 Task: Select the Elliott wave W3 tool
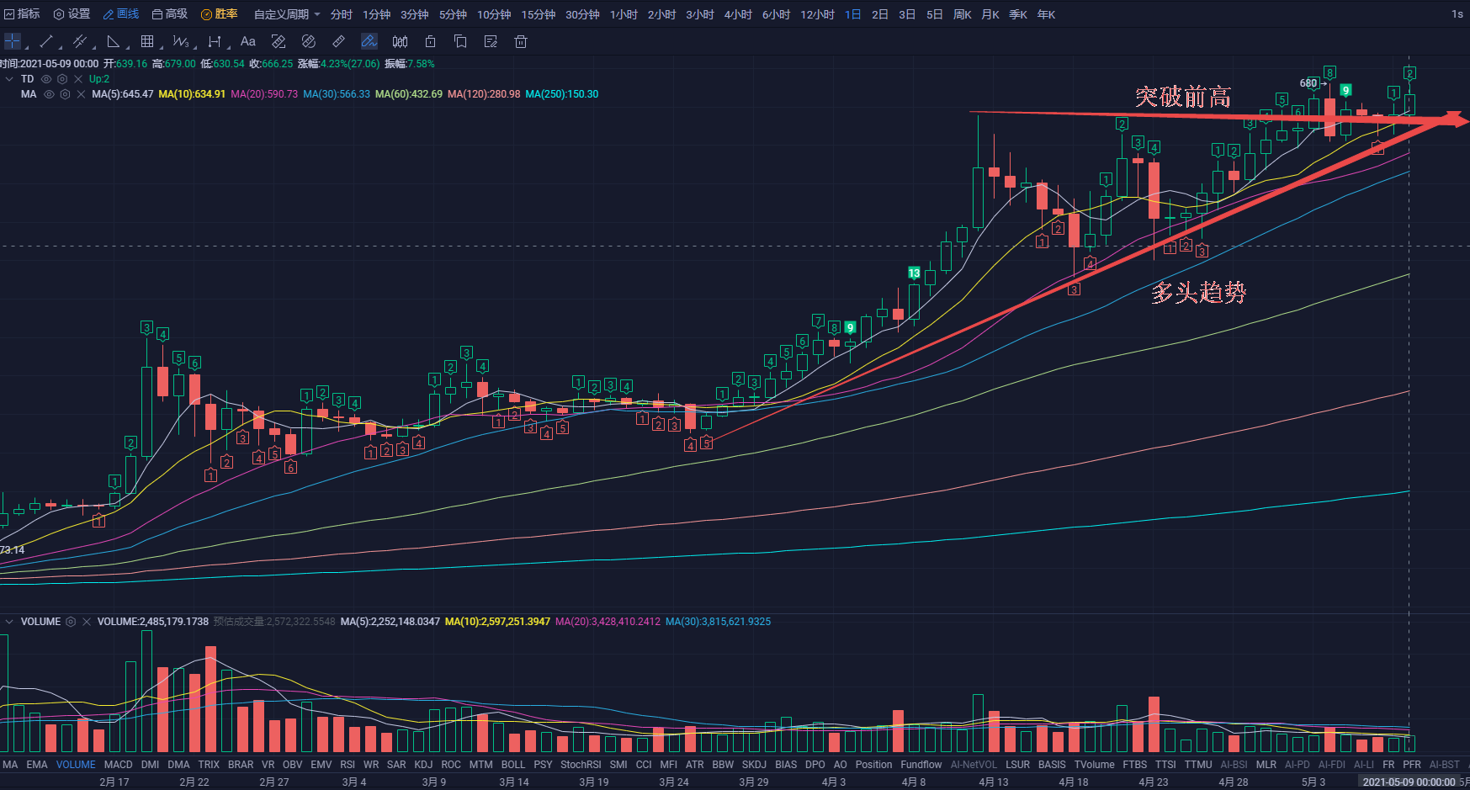click(180, 41)
